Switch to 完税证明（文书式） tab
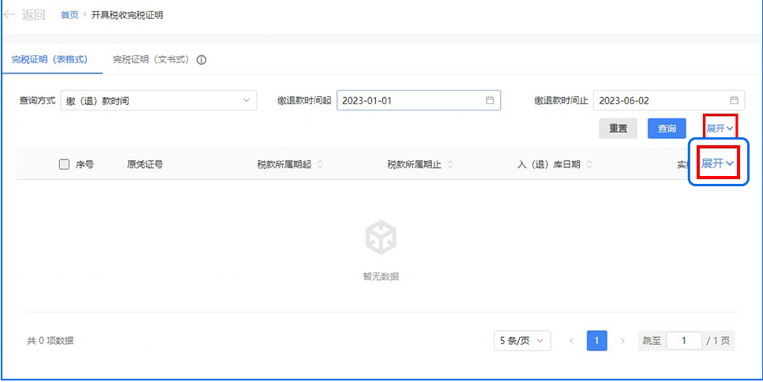763x382 pixels. pyautogui.click(x=151, y=60)
